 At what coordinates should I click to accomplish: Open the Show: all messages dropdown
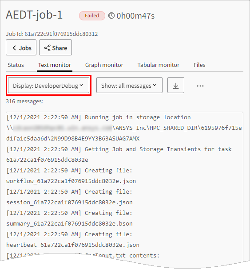(x=129, y=85)
